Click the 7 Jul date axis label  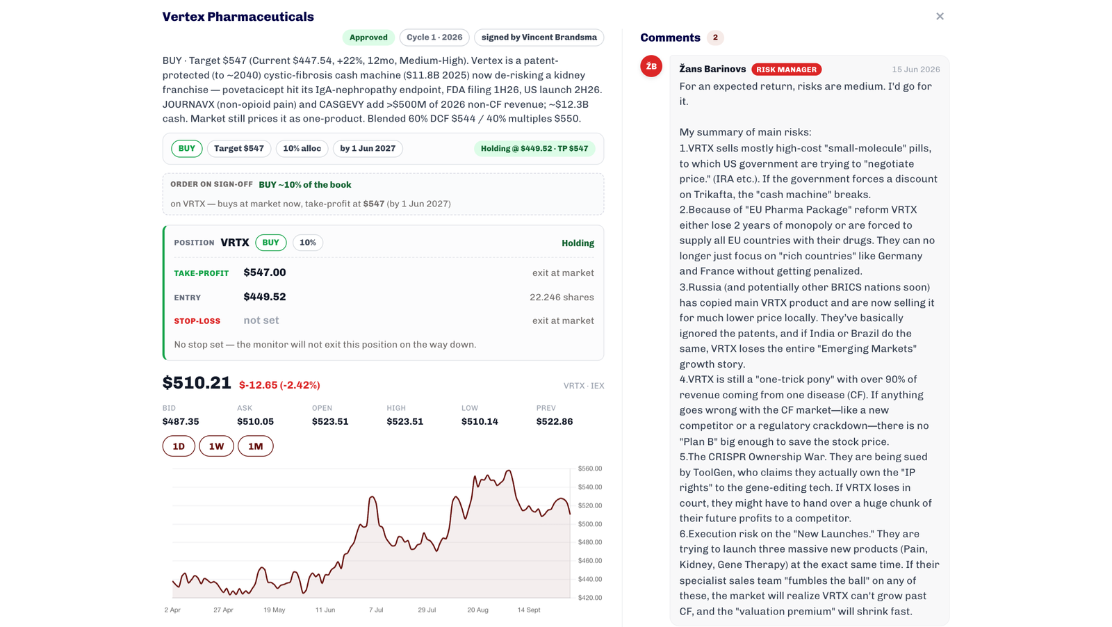[376, 610]
